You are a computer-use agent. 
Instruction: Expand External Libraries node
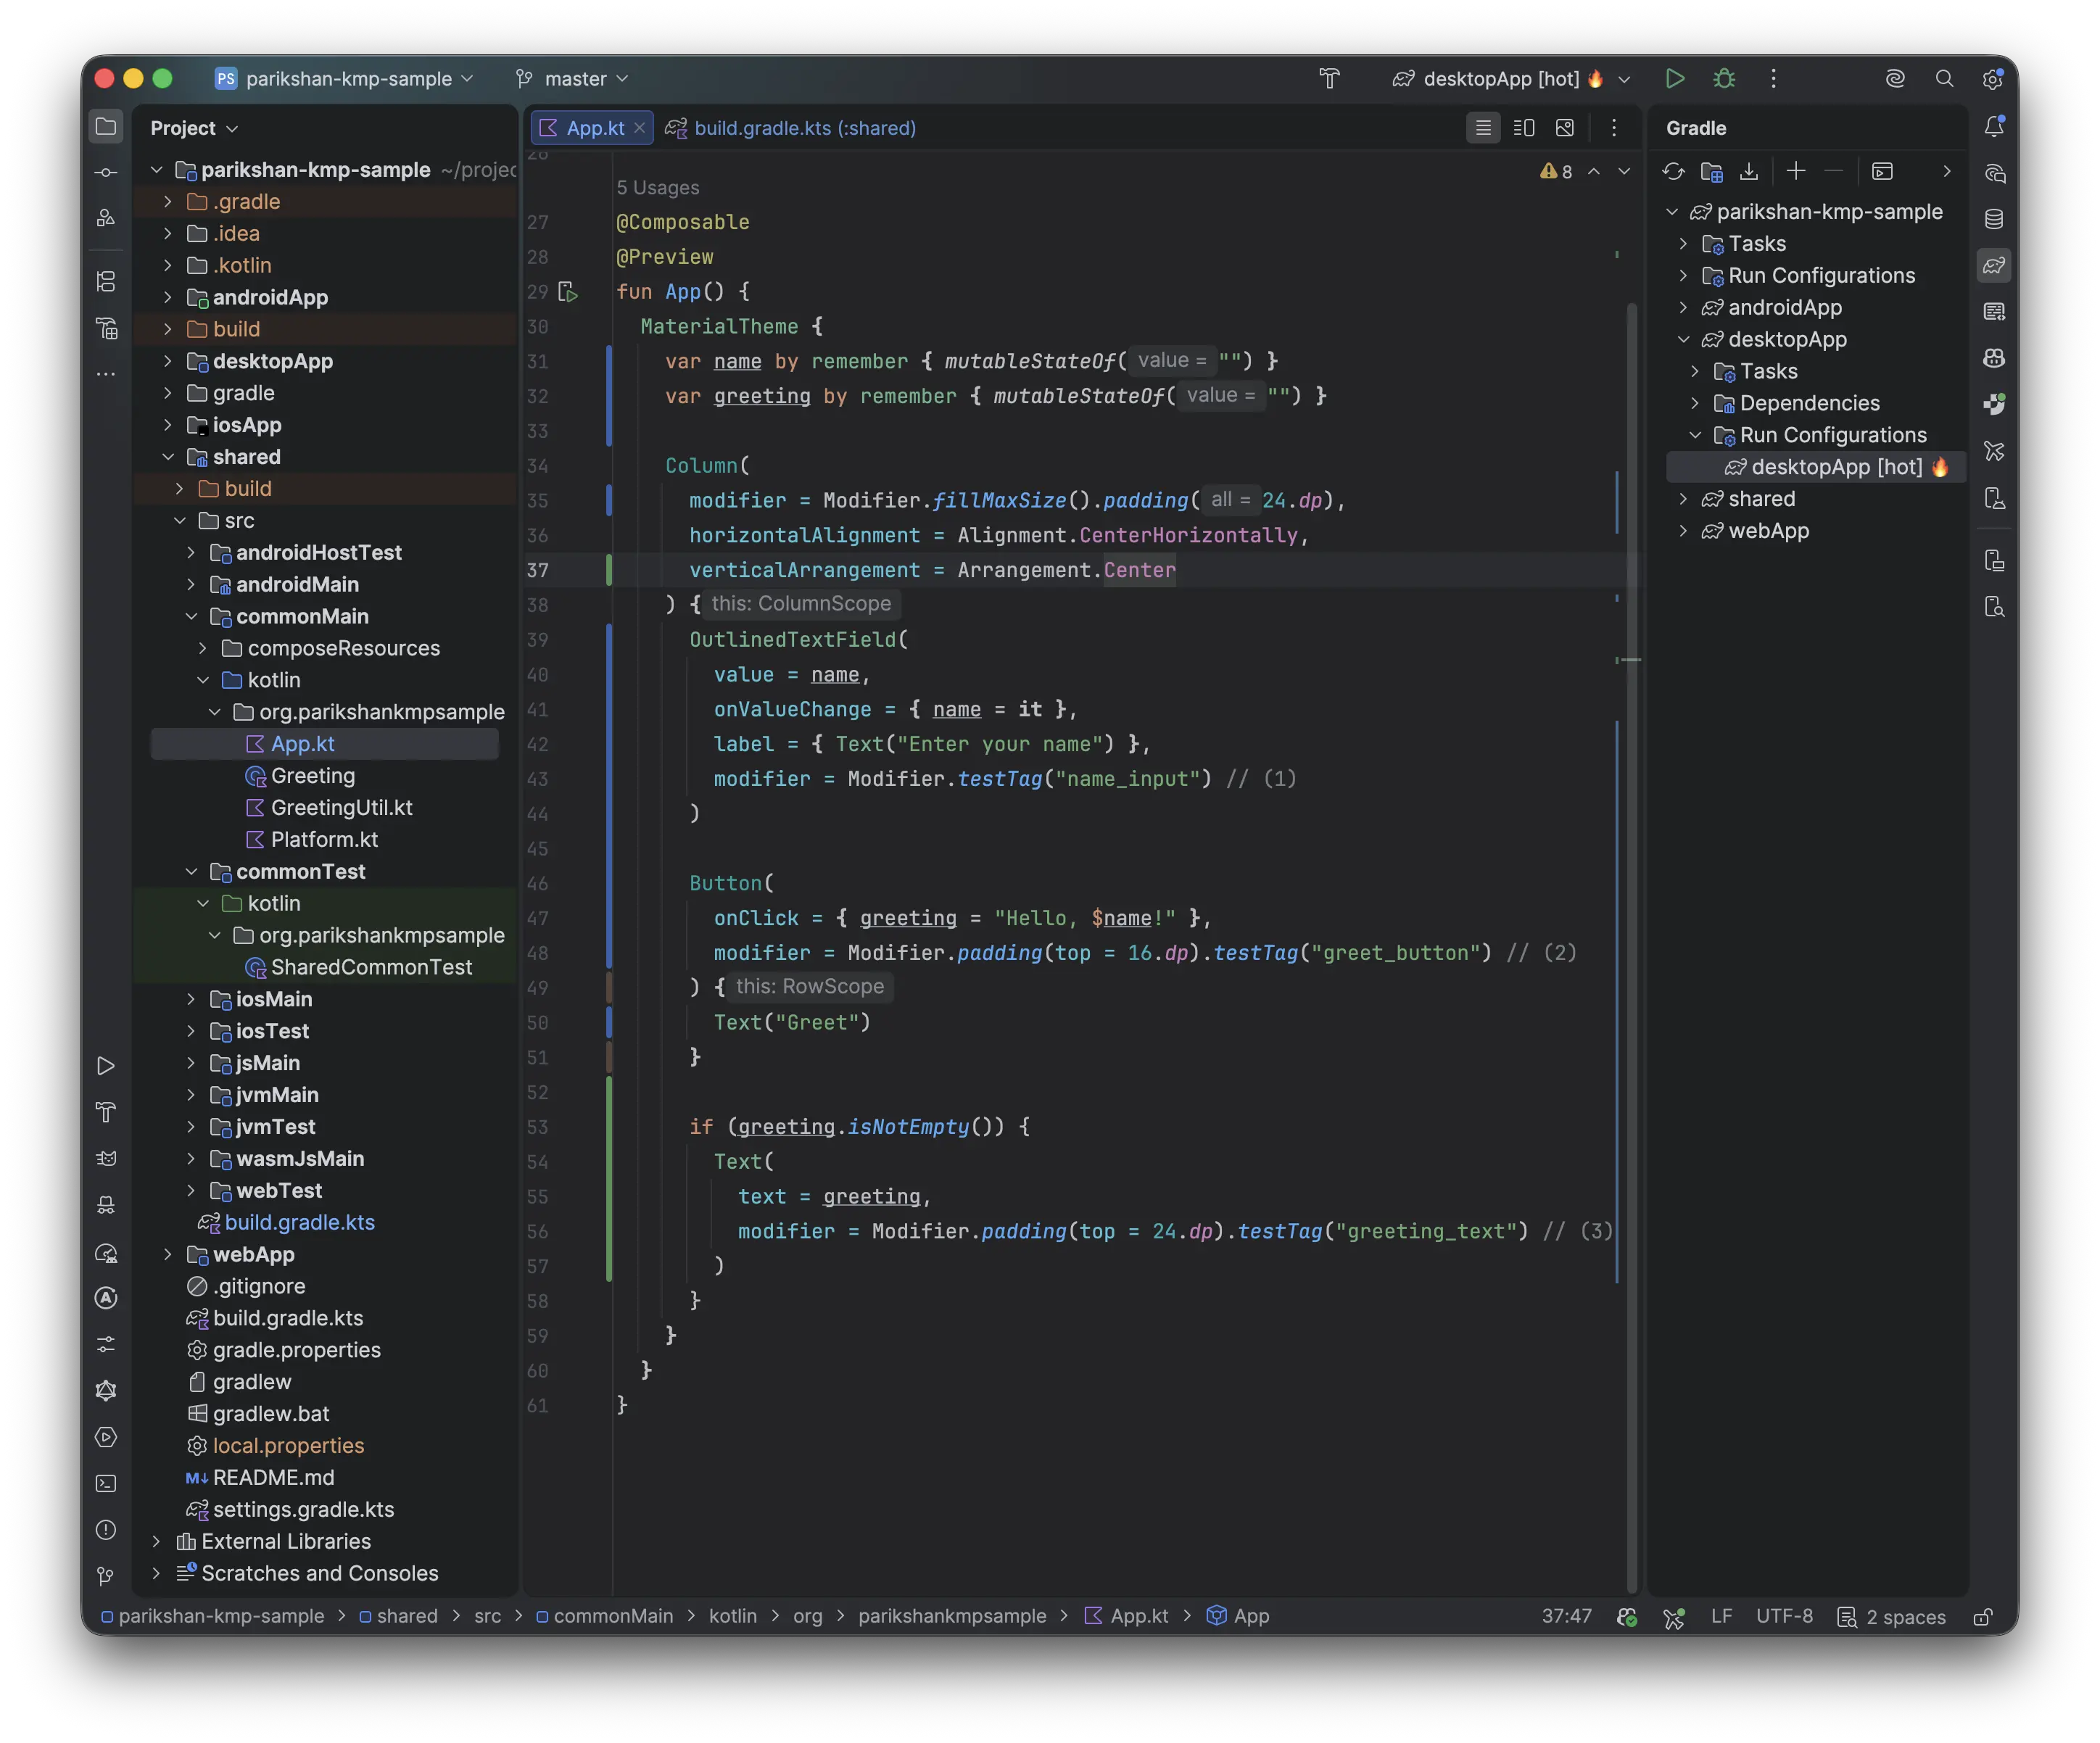(x=156, y=1541)
